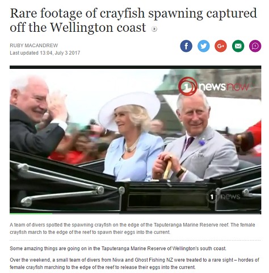Play the video by clicking its center
The width and height of the screenshot is (269, 273).
coord(136,140)
